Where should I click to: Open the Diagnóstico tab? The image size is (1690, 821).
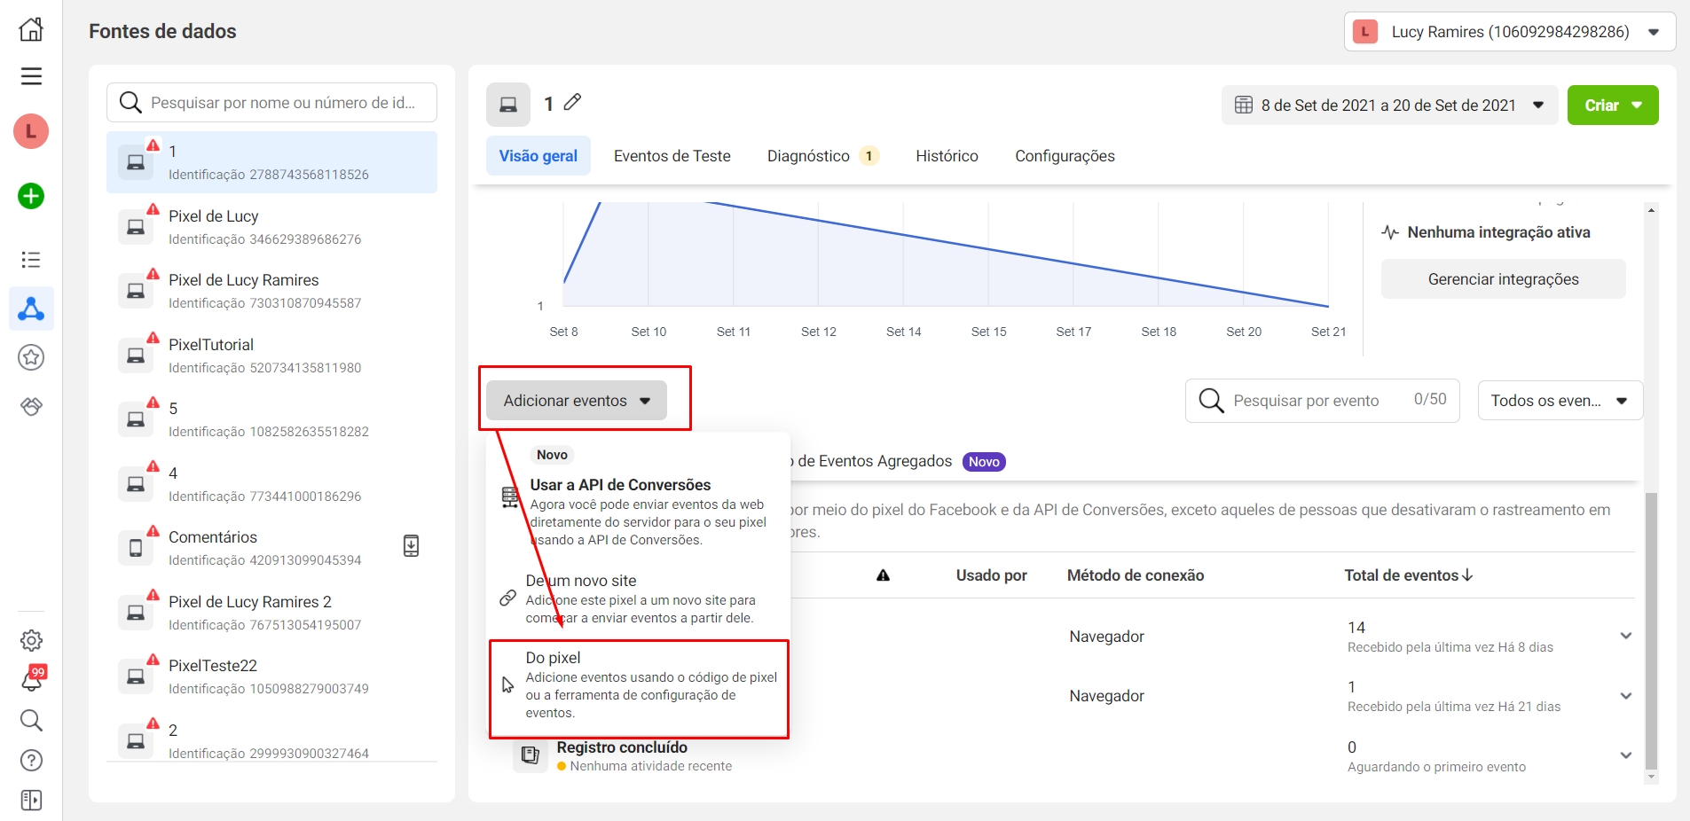click(x=808, y=156)
